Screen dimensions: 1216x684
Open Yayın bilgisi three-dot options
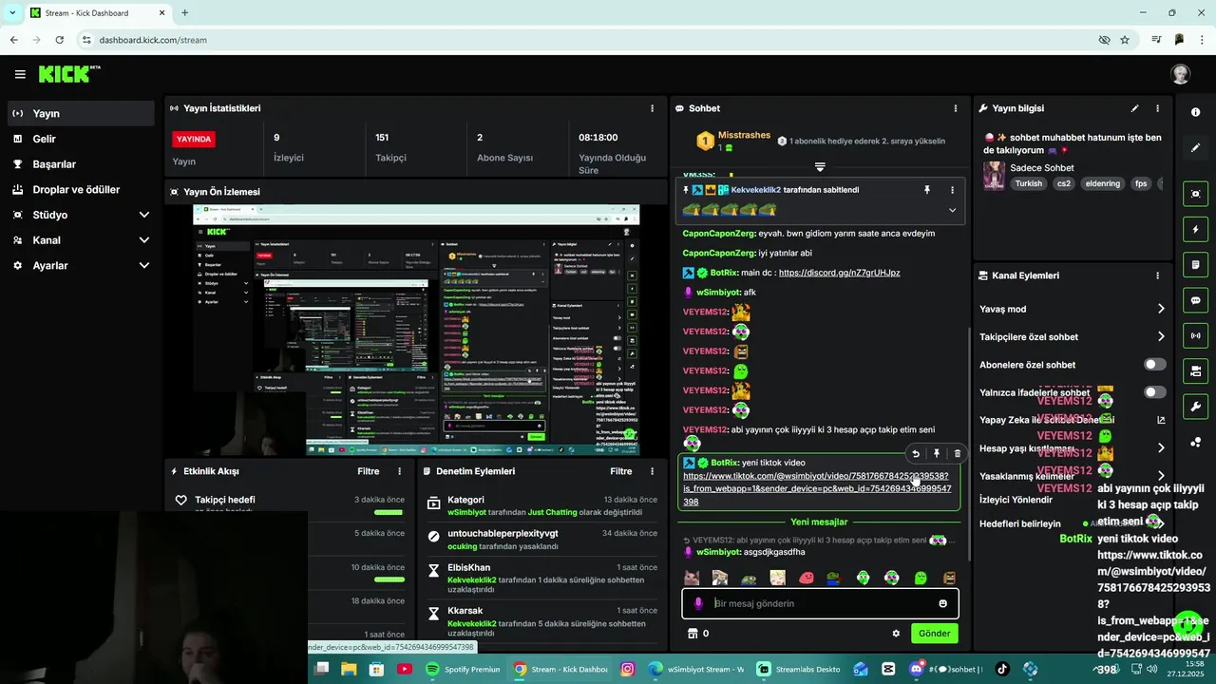[x=1157, y=108]
